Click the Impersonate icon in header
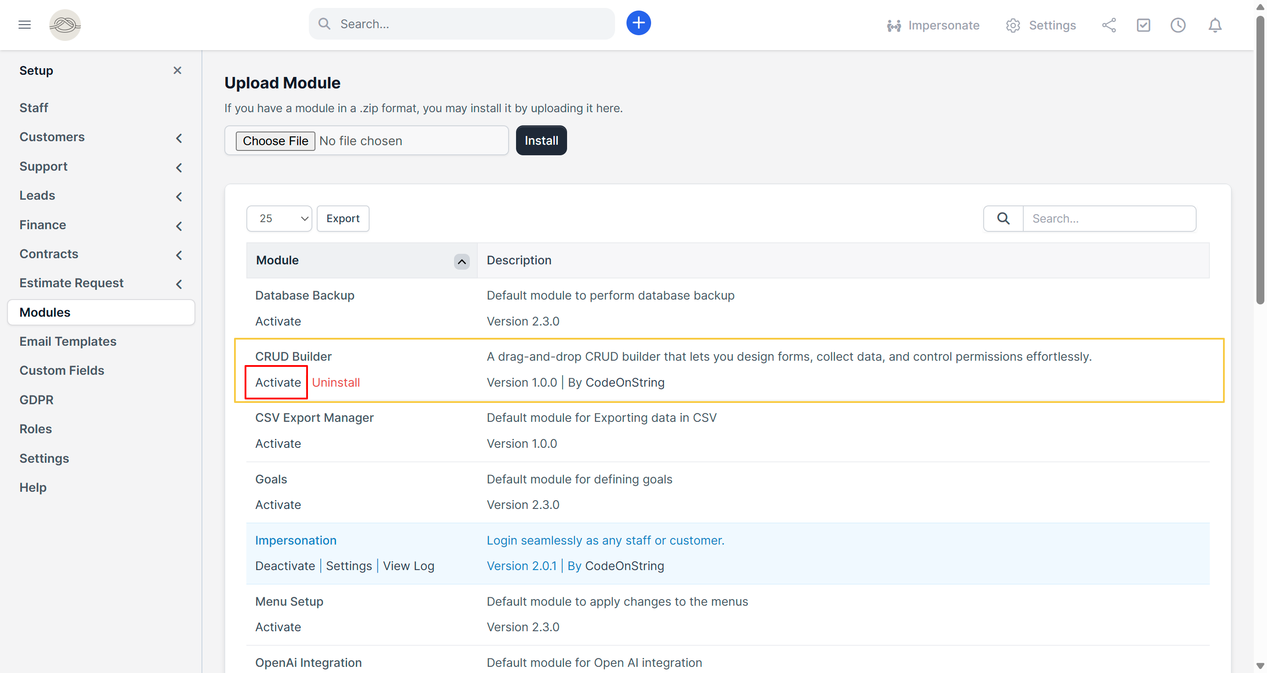Image resolution: width=1267 pixels, height=673 pixels. [893, 26]
